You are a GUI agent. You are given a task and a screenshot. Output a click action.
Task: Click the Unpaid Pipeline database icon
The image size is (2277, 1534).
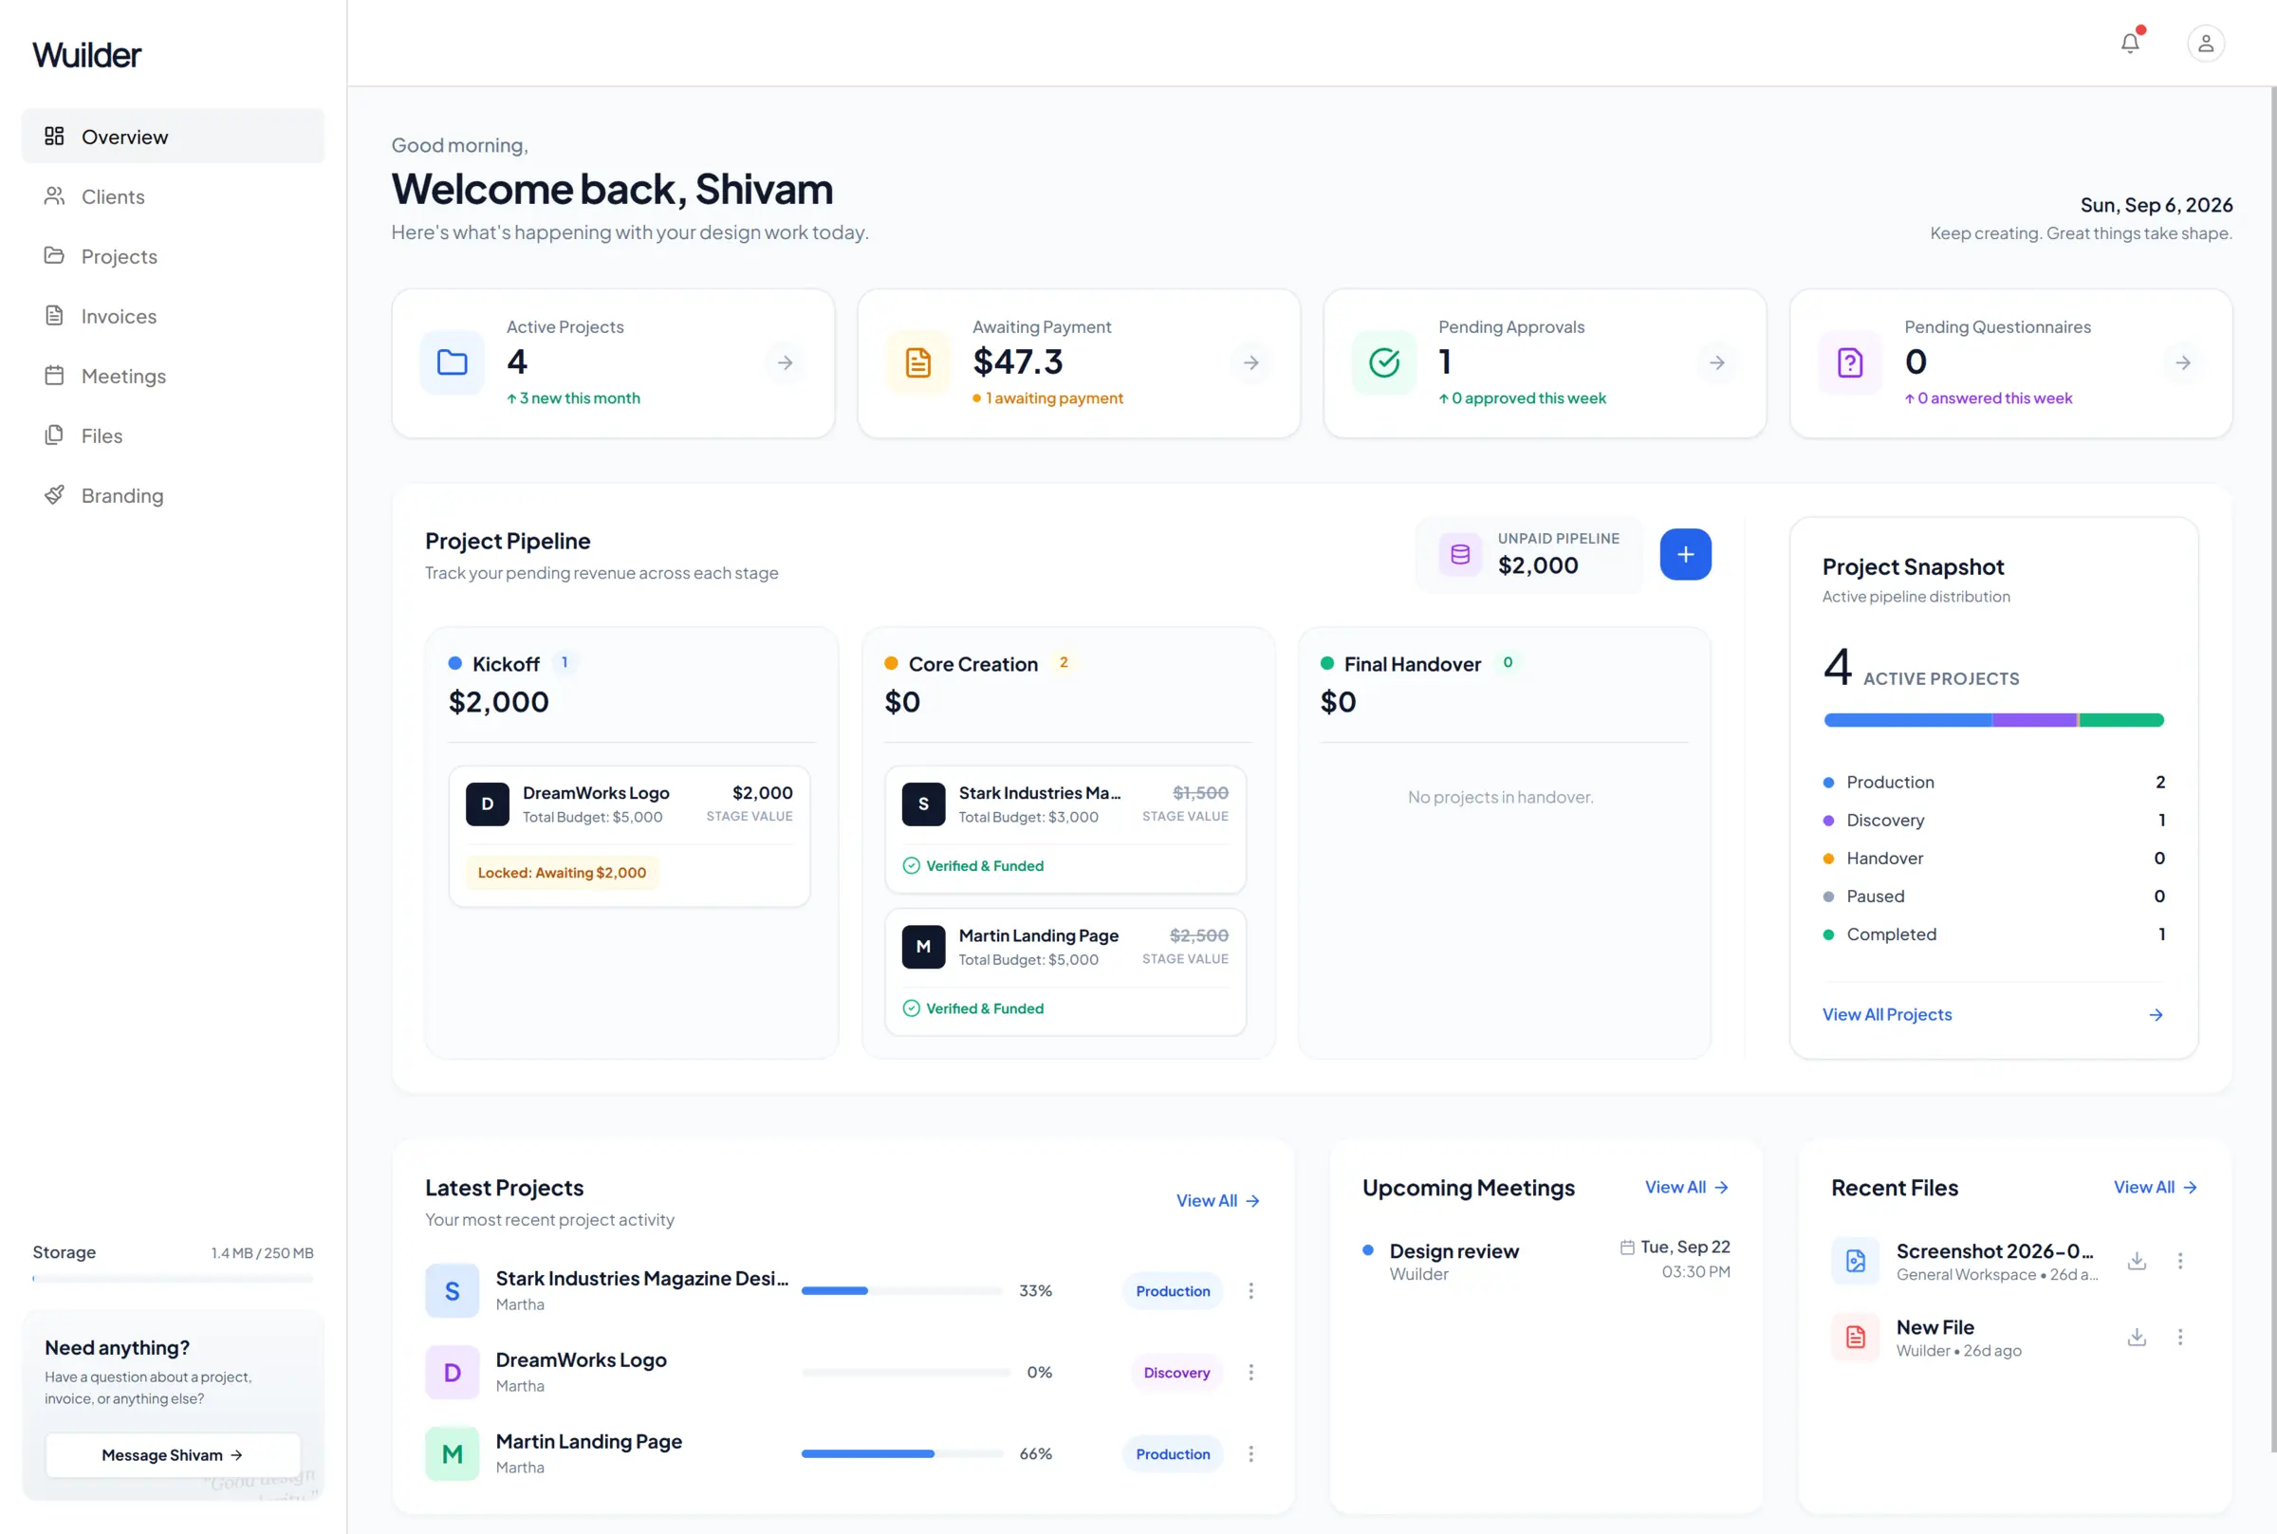(x=1460, y=555)
